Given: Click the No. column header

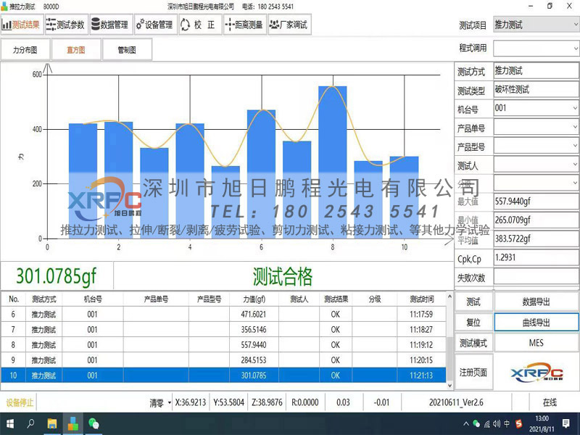Looking at the screenshot, I should (14, 299).
